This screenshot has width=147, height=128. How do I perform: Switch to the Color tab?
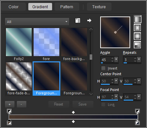tap(14, 7)
